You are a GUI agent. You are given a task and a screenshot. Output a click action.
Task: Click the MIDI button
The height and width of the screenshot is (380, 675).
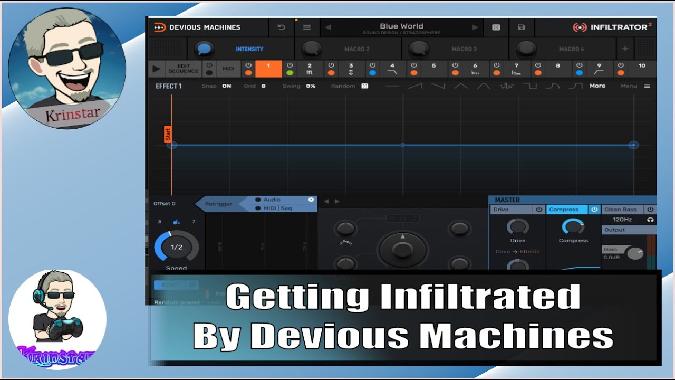click(x=228, y=69)
